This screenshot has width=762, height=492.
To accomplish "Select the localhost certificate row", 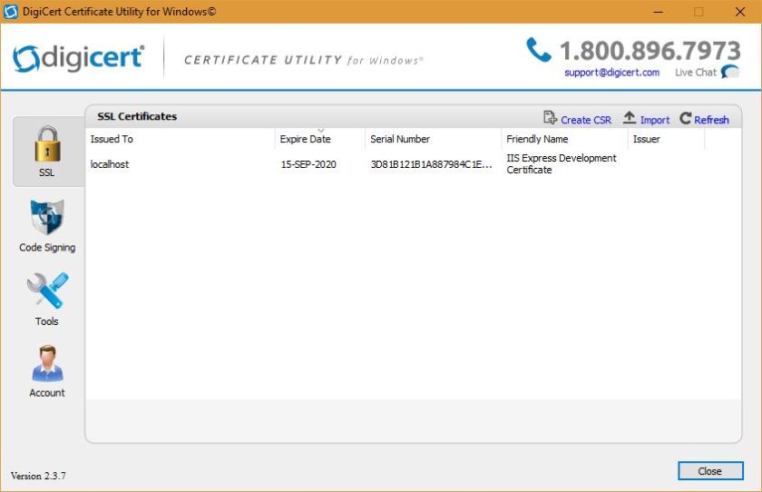I will (x=110, y=164).
